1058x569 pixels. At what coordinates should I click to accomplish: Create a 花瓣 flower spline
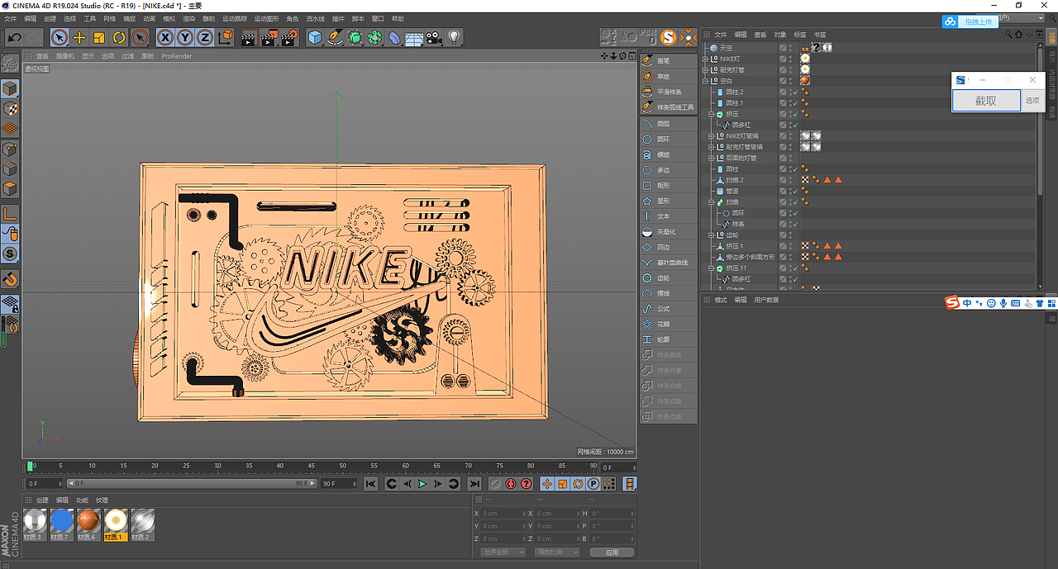click(x=668, y=324)
